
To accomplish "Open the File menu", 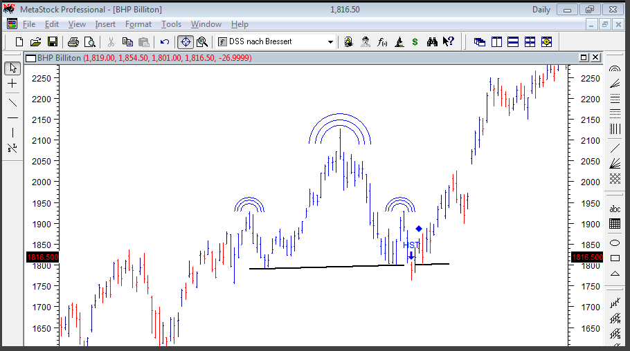I will 29,24.
